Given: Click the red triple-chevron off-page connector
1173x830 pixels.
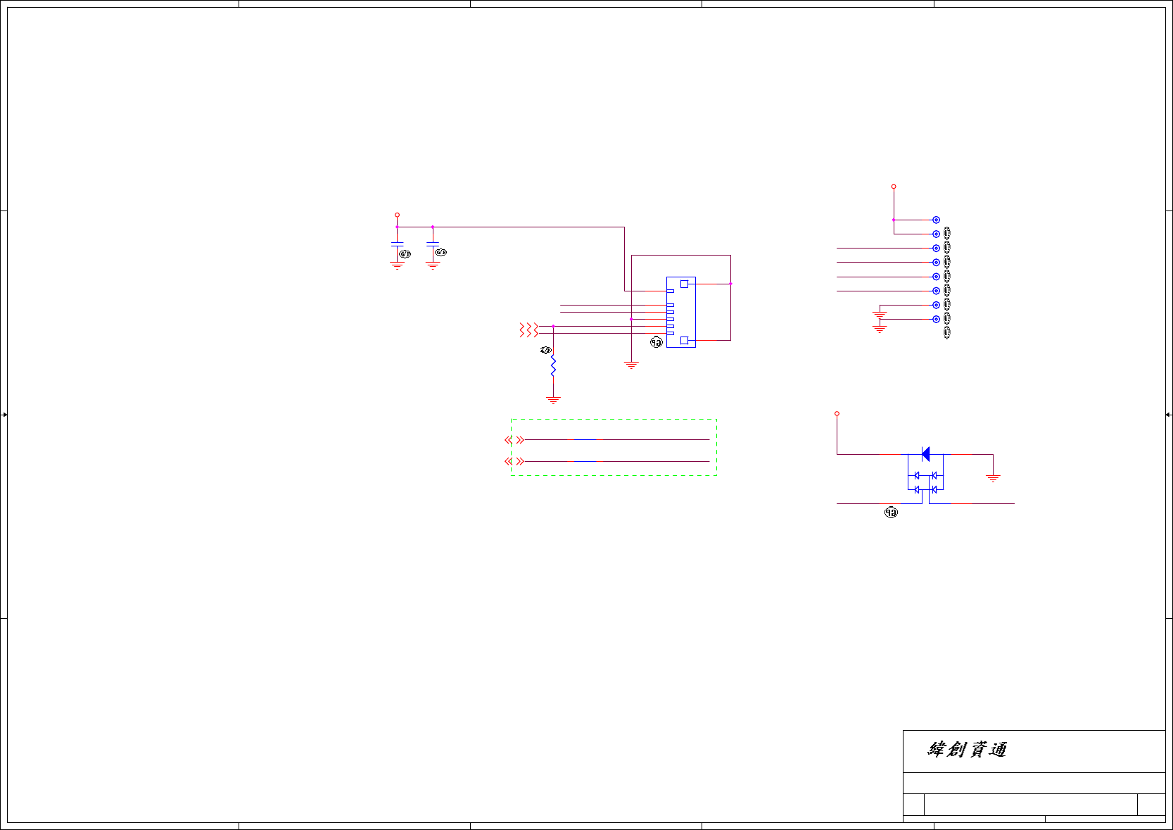Looking at the screenshot, I should tap(528, 329).
